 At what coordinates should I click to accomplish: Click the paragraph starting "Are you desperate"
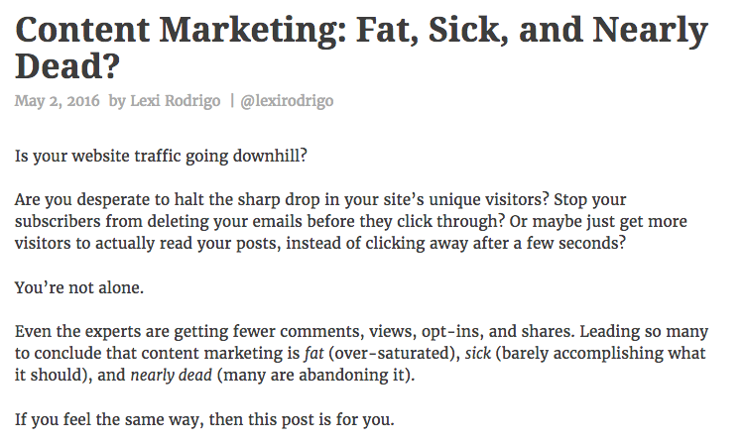(350, 221)
